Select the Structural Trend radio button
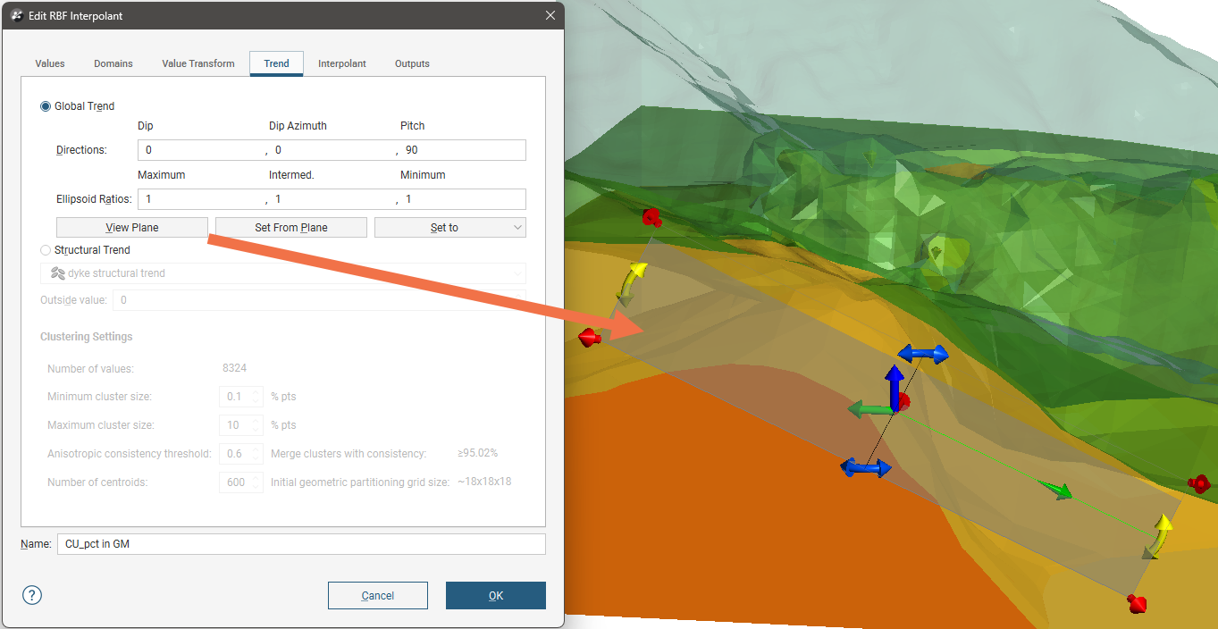The height and width of the screenshot is (629, 1218). coord(46,250)
